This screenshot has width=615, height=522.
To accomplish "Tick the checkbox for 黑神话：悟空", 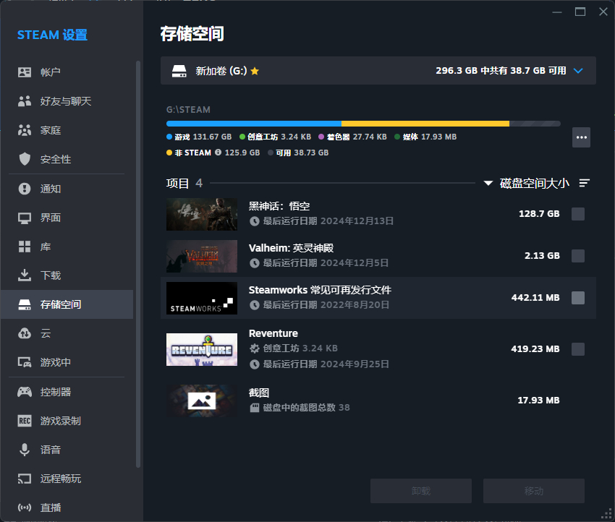I will coord(578,214).
